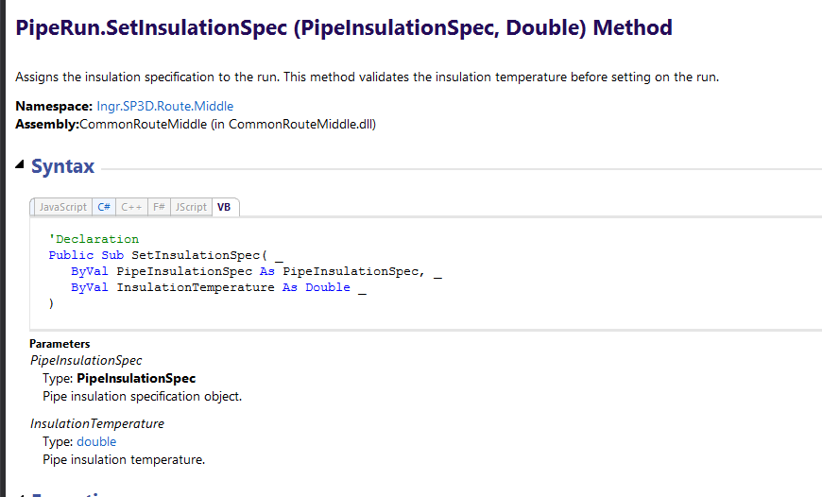Open the Ingr.SP3D.Route.Middle namespace link
Screen dimensions: 822x497
[x=165, y=106]
